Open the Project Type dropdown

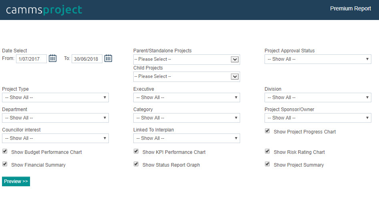pyautogui.click(x=55, y=98)
